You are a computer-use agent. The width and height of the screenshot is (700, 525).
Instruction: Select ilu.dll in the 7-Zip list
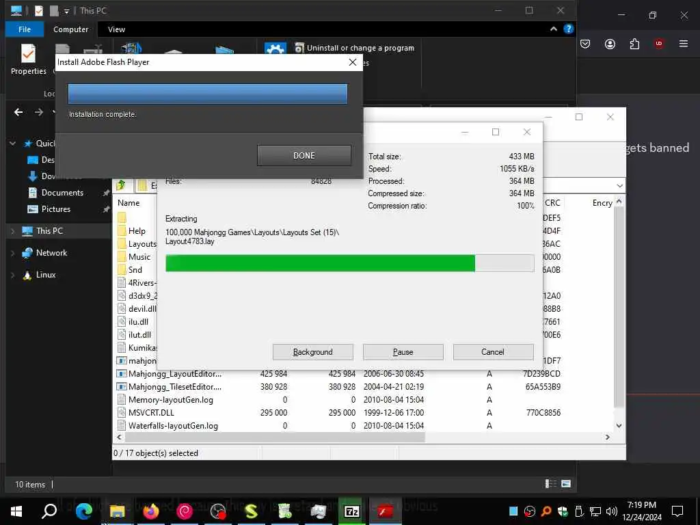click(x=138, y=321)
